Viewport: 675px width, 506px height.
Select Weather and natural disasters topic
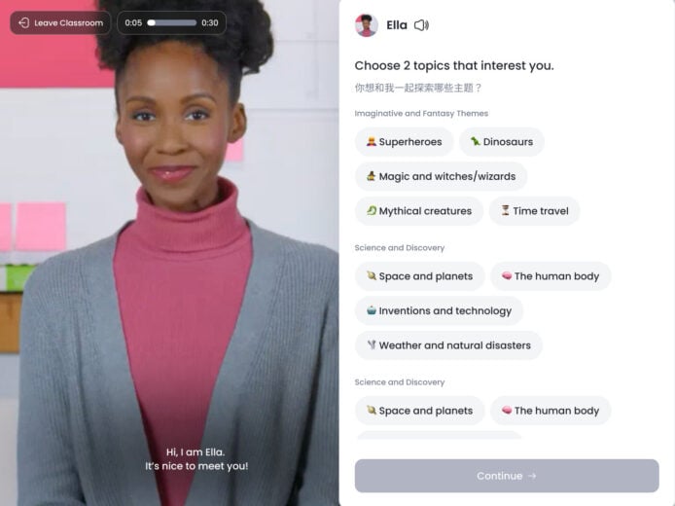(x=448, y=345)
